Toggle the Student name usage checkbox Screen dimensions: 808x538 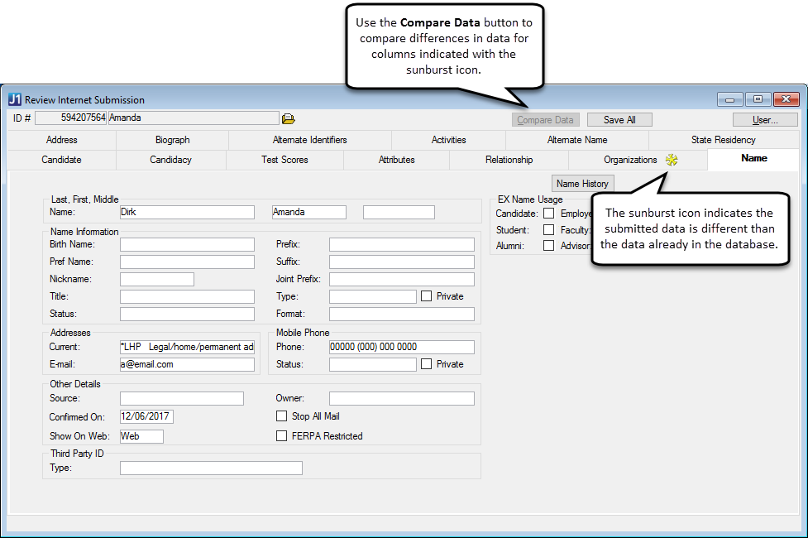(x=548, y=230)
